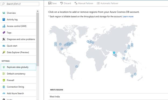This screenshot has width=168, height=100.
Task: Click the Manual Failover button label
Action: pyautogui.click(x=86, y=3)
